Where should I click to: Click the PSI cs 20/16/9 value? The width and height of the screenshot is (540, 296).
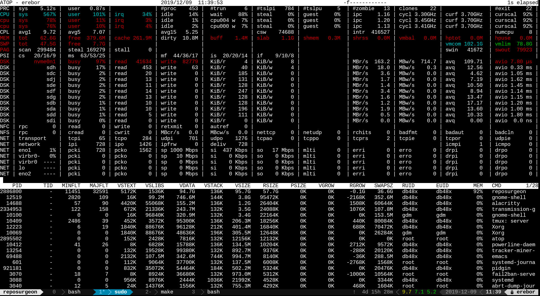[37, 56]
